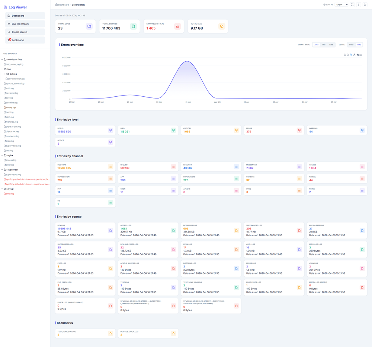Open Global search in the sidebar
372x347 pixels.
[x=25, y=32]
